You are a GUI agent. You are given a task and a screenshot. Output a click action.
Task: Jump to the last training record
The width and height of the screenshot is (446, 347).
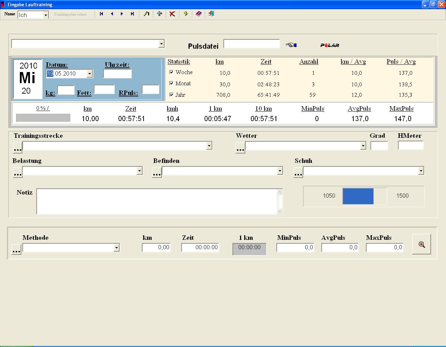pyautogui.click(x=132, y=14)
